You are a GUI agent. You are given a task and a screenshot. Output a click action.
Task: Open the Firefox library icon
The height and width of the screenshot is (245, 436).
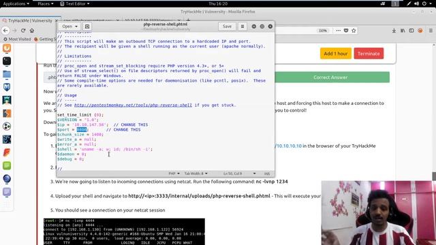403,31
